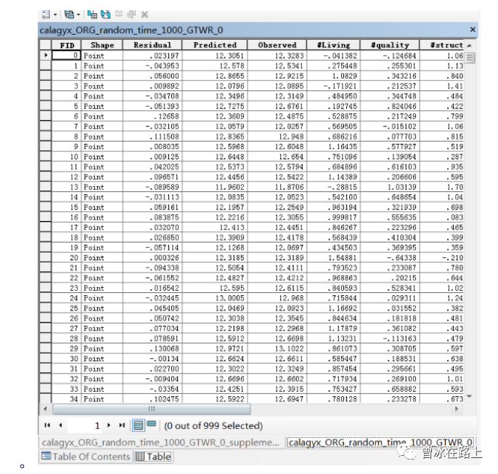Click the Predicted value 11.9602
498x474 pixels.
pyautogui.click(x=215, y=187)
